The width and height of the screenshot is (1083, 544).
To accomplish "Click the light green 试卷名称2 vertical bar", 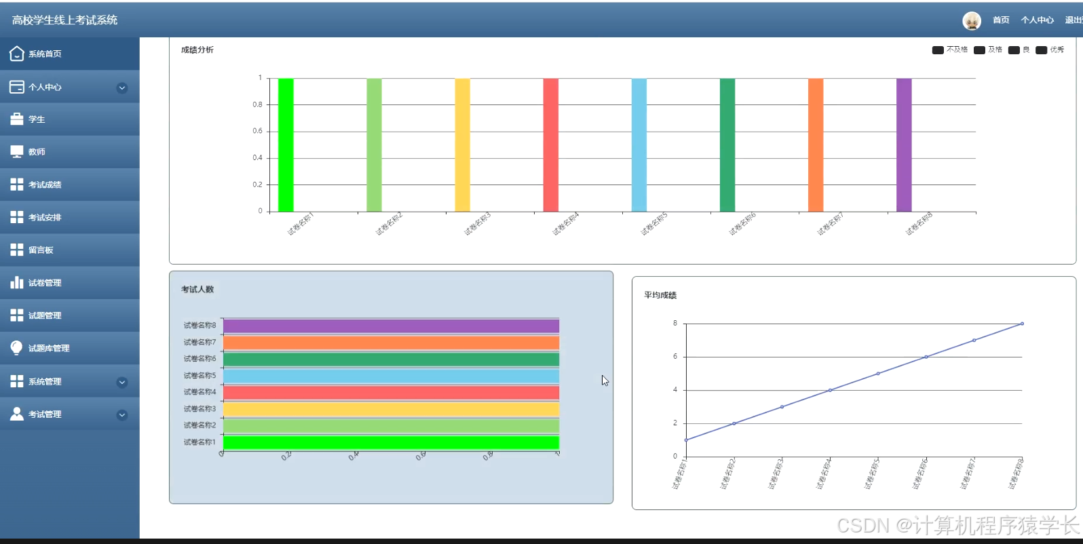I will click(374, 145).
